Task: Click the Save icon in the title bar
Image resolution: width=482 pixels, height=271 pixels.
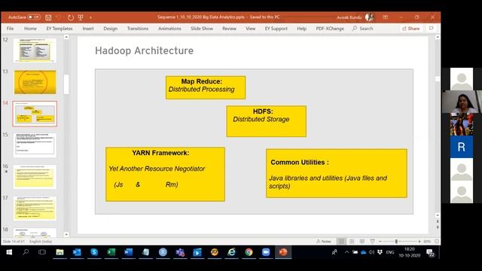Action: coord(48,17)
